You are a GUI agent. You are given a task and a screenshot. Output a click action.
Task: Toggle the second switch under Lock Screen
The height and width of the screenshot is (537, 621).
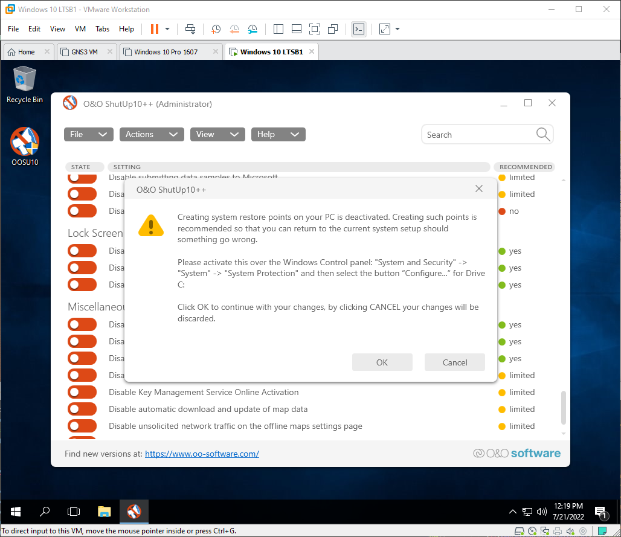coord(82,268)
